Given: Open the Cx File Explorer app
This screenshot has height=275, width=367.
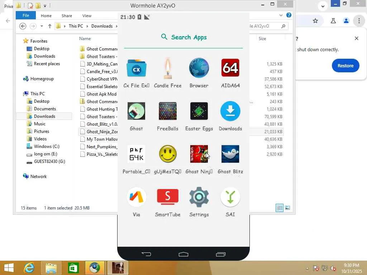Looking at the screenshot, I should coord(136,68).
